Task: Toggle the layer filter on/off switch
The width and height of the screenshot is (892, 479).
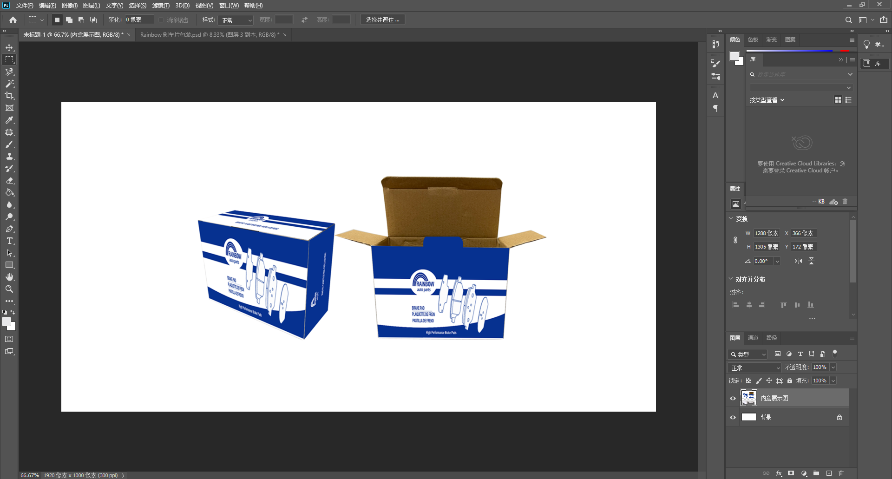Action: (x=835, y=354)
